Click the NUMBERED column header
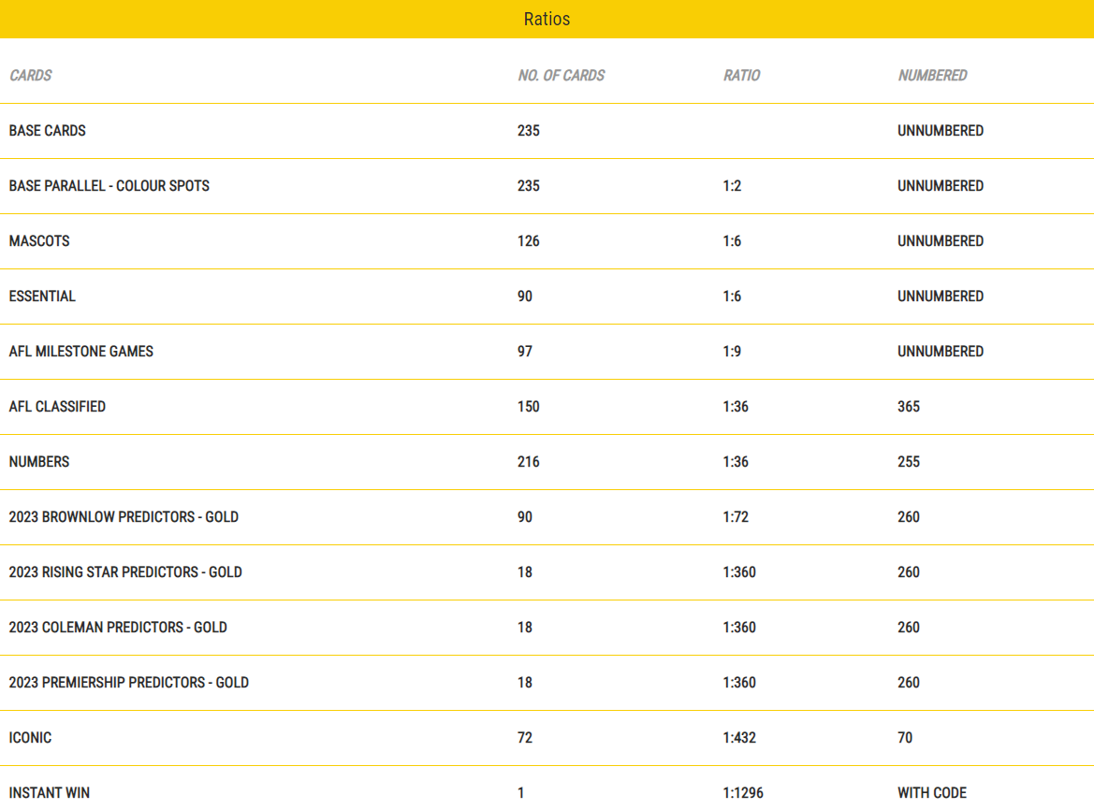1094x810 pixels. coord(932,75)
